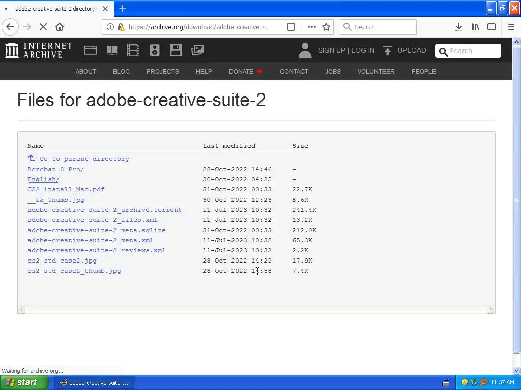Click the SIGN UP link
The width and height of the screenshot is (521, 390).
point(332,50)
